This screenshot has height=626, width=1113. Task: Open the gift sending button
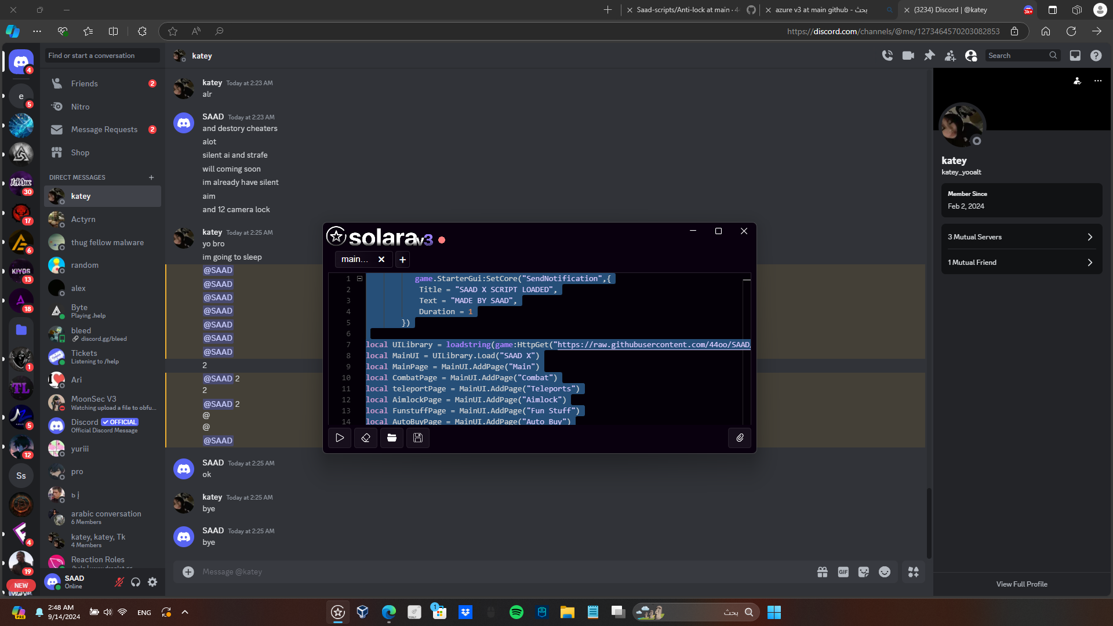click(x=822, y=572)
